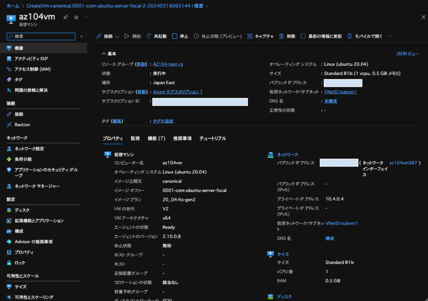The height and width of the screenshot is (301, 428).
Task: Click the 再起動 restart icon
Action: pos(149,36)
